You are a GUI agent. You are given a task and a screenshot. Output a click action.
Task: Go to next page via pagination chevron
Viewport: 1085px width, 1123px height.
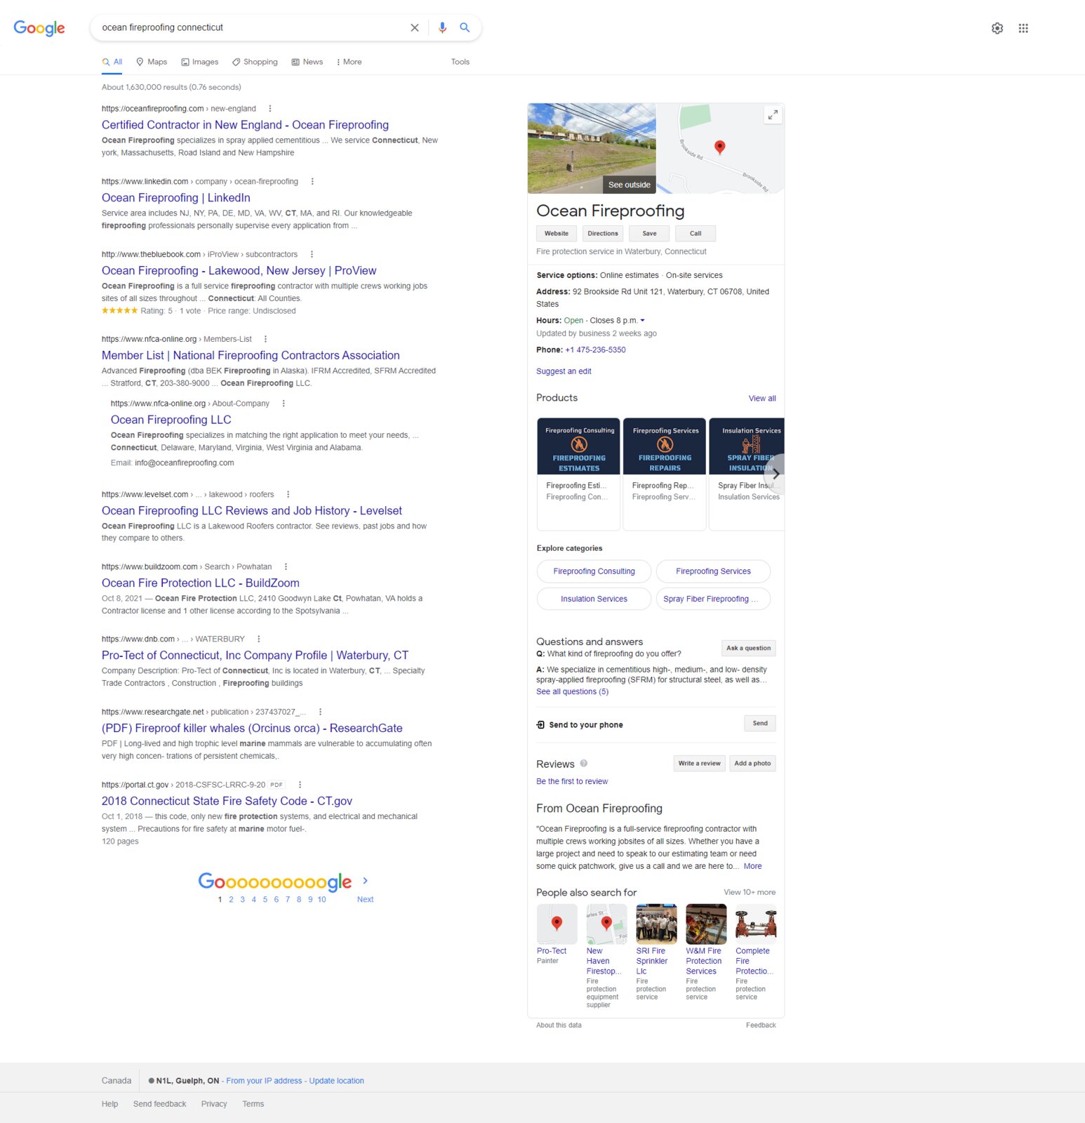click(x=365, y=881)
